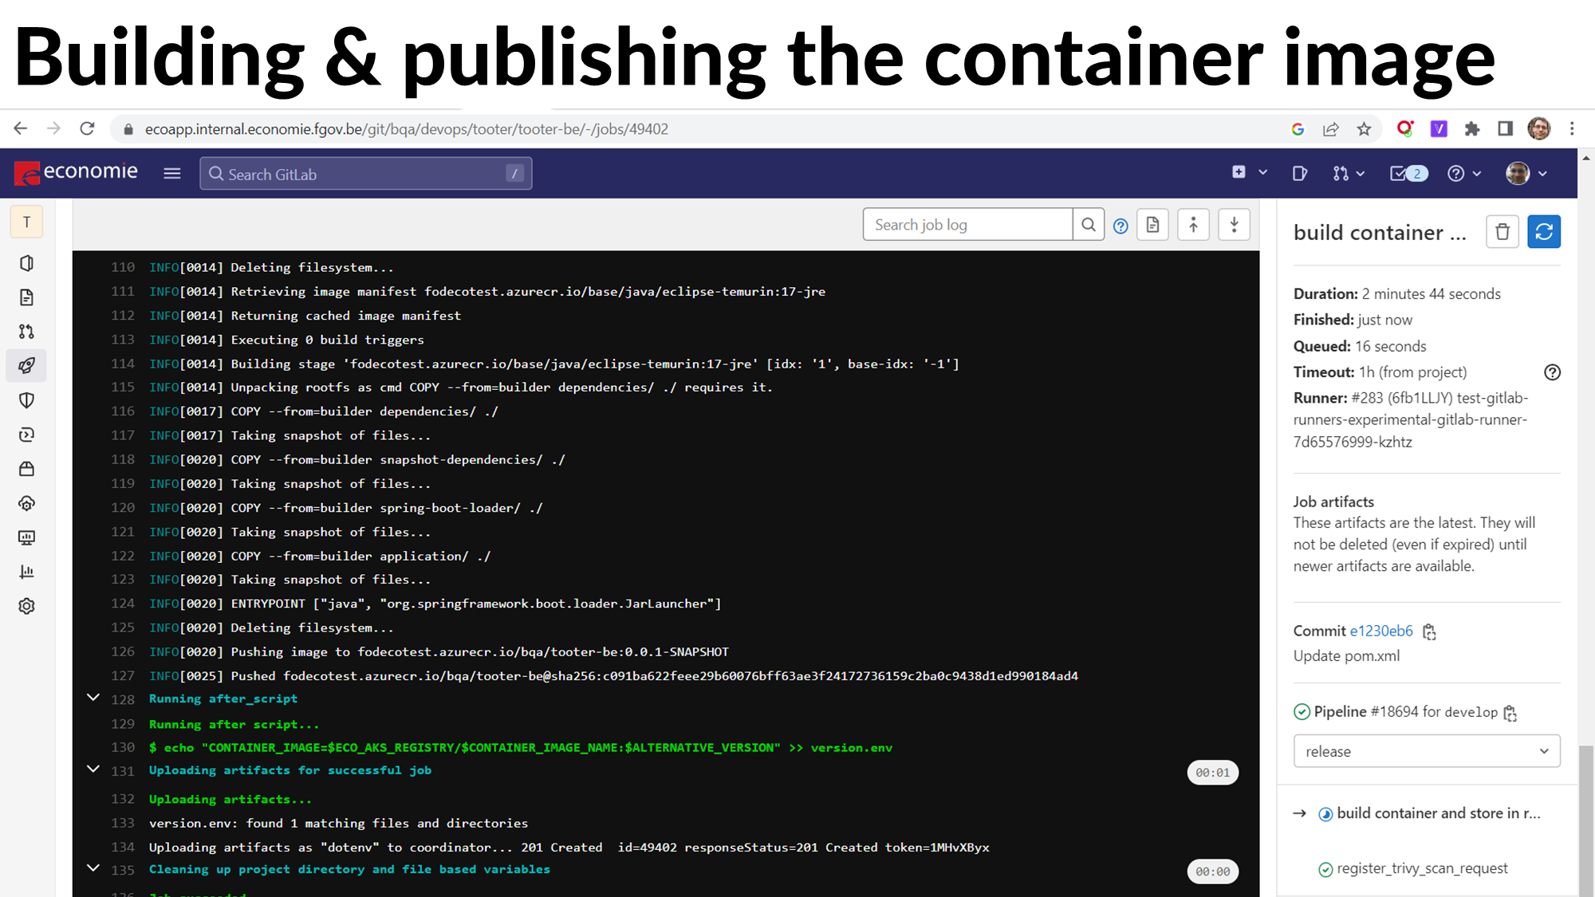Viewport: 1595px width, 897px height.
Task: Open the Help menu in top bar
Action: point(1463,174)
